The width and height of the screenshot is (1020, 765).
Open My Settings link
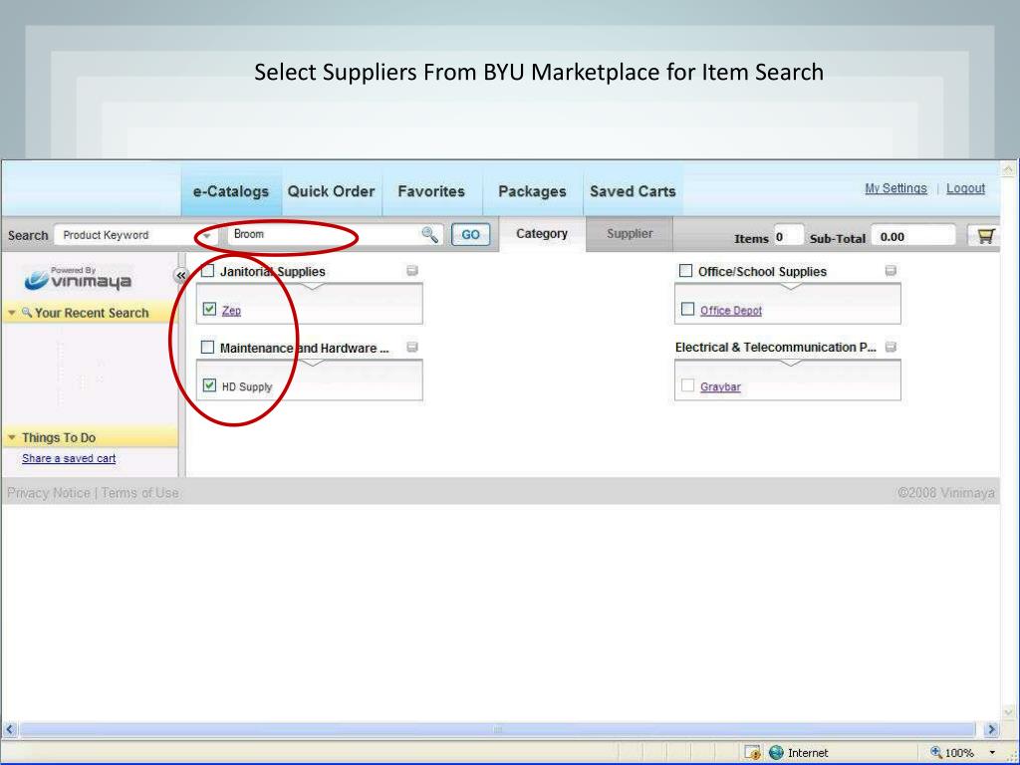coord(895,188)
